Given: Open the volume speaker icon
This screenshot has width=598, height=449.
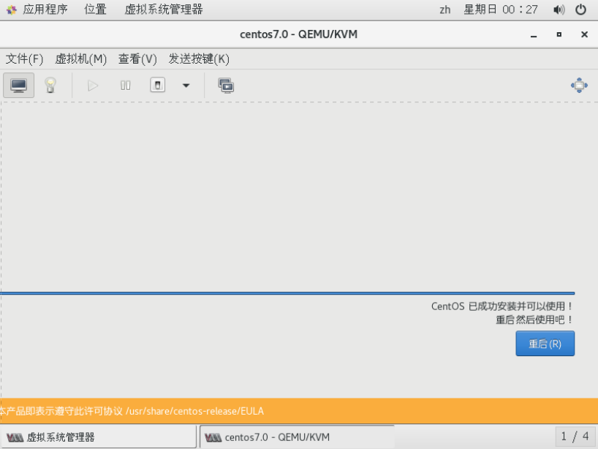Looking at the screenshot, I should (x=559, y=10).
